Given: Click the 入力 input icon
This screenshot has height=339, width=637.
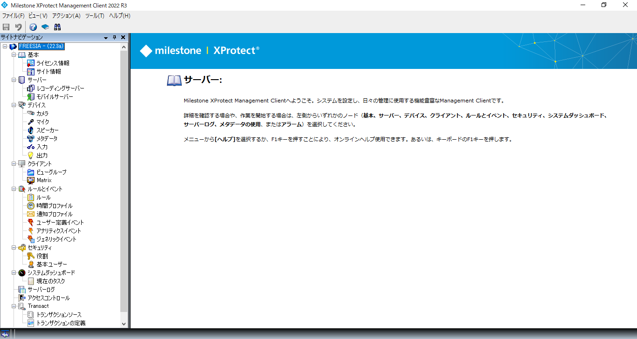Looking at the screenshot, I should pos(31,147).
